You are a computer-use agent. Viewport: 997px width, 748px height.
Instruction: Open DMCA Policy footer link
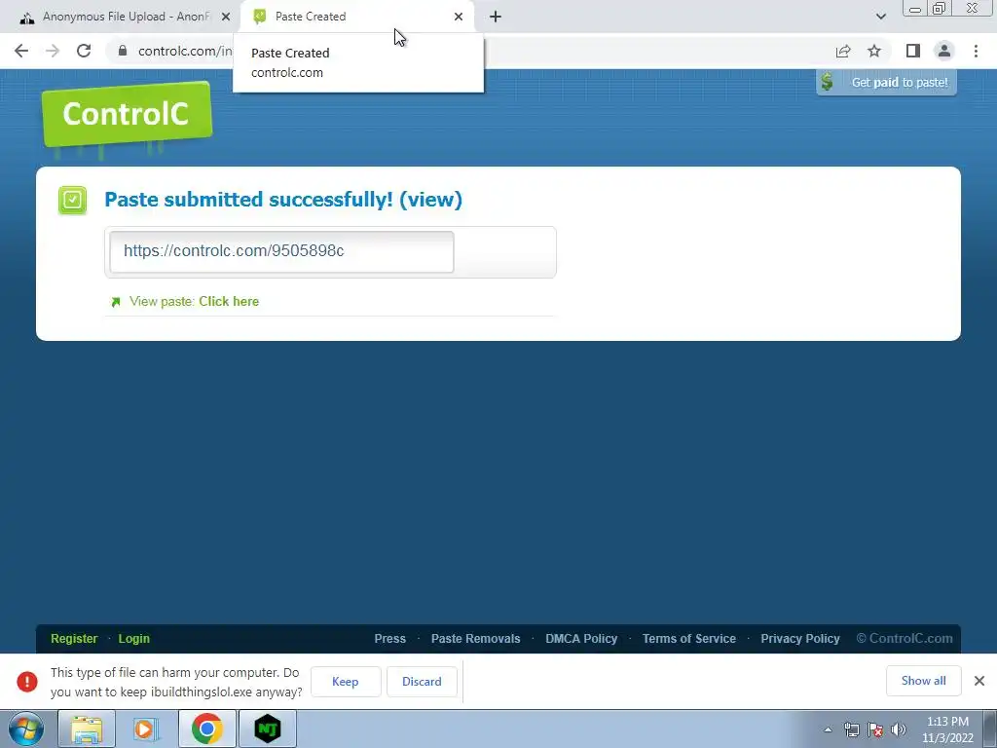pyautogui.click(x=581, y=639)
